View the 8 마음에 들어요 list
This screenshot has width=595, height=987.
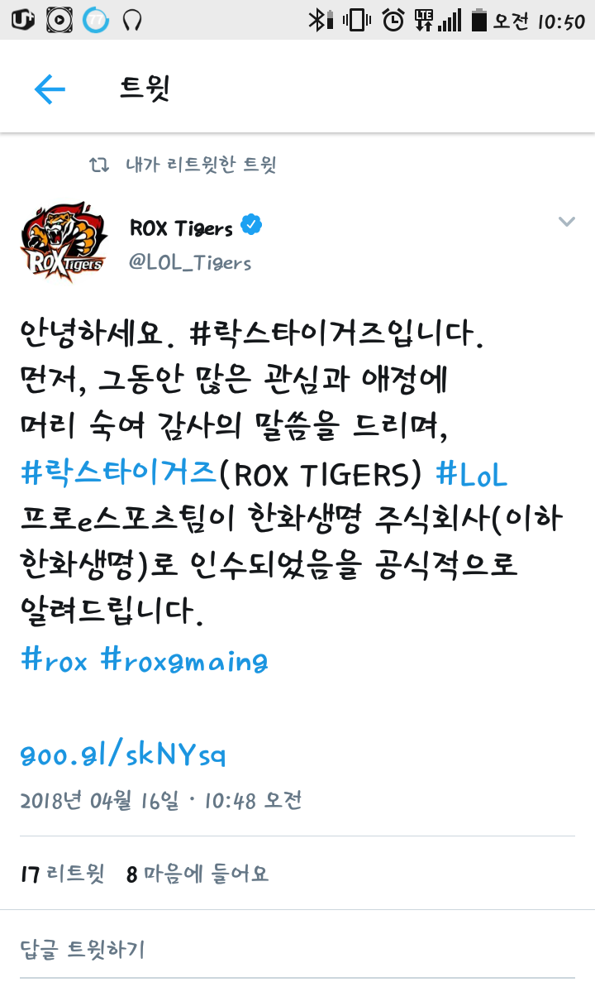(198, 873)
